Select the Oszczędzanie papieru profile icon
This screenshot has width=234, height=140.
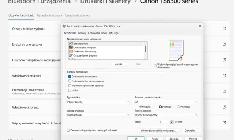click(71, 55)
